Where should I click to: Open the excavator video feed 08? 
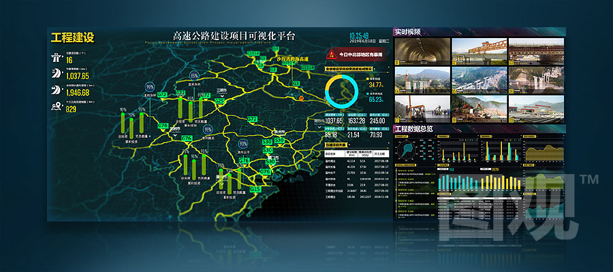480,109
